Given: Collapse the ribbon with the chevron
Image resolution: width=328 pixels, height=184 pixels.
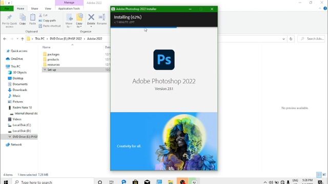Looking at the screenshot, I should [320, 8].
